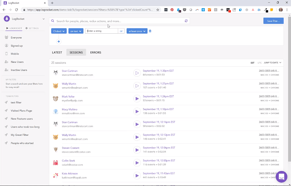
Task: Open the LogRocket sidebar tab
Action: (14, 28)
